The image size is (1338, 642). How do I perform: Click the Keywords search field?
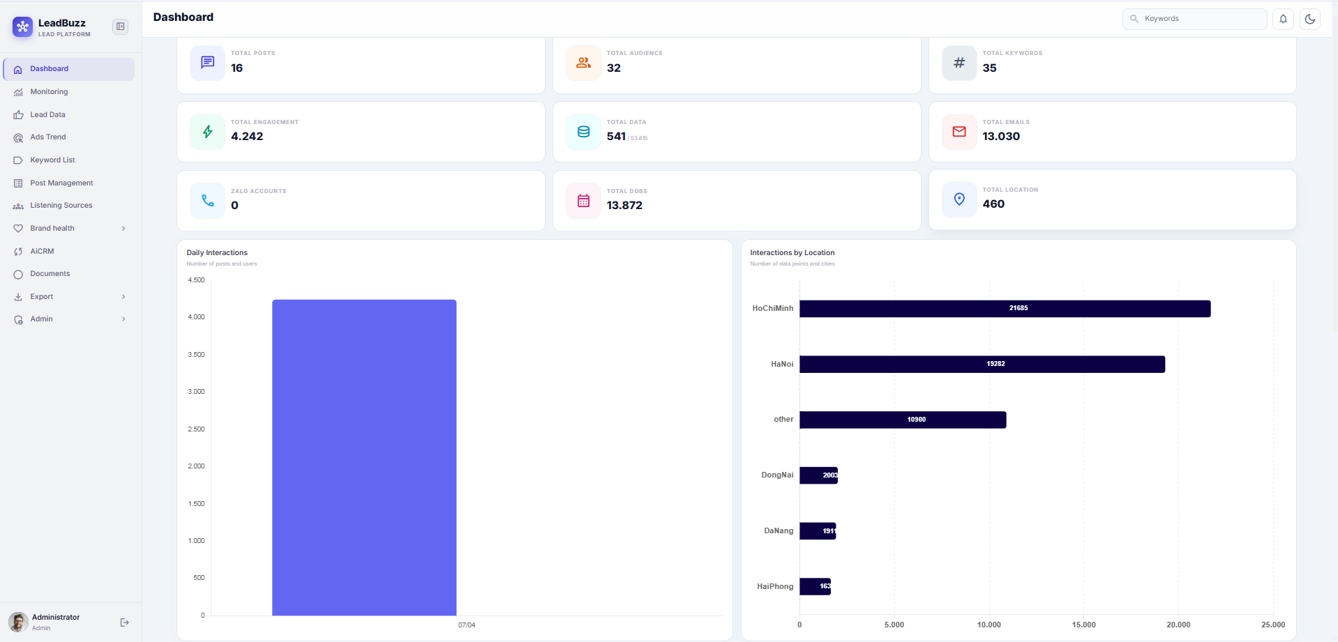point(1194,19)
